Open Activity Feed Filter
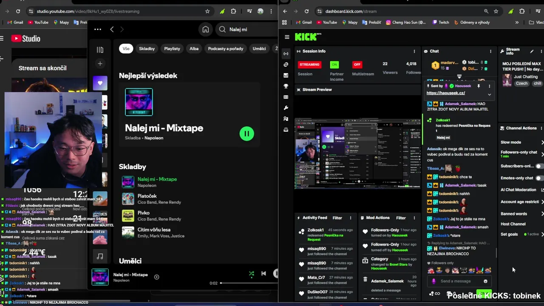The width and height of the screenshot is (544, 306). pos(337,218)
